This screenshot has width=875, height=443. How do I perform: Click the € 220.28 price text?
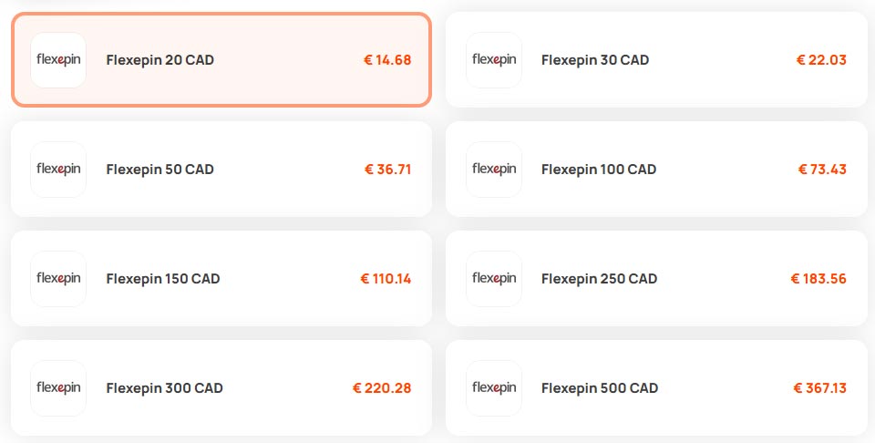[382, 387]
